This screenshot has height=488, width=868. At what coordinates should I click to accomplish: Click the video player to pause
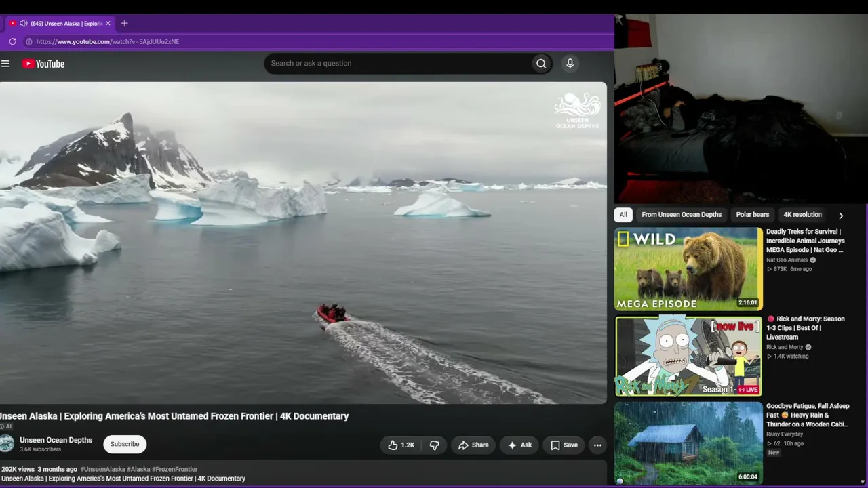(303, 243)
